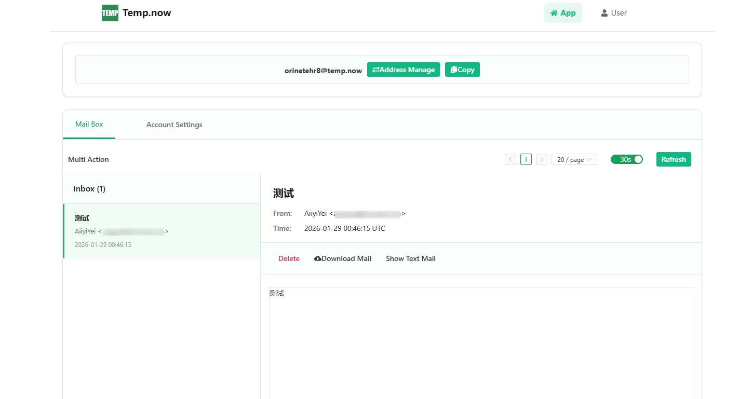This screenshot has height=399, width=753.
Task: Open the User profile menu
Action: pos(614,13)
